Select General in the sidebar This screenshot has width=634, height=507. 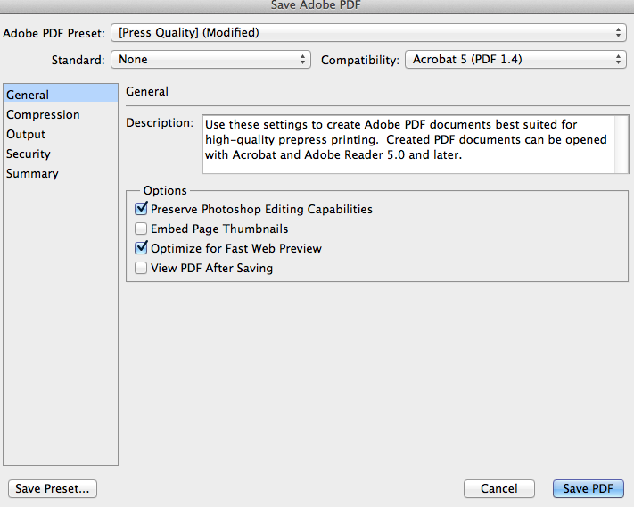click(x=61, y=95)
